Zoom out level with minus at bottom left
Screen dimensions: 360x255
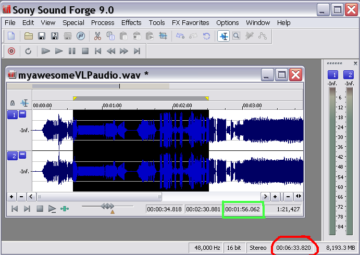coord(21,197)
